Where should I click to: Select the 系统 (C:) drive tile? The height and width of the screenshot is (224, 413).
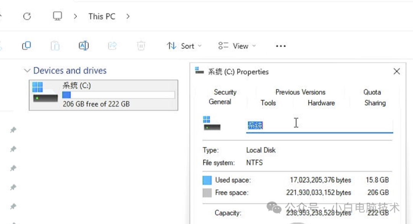[x=104, y=95]
